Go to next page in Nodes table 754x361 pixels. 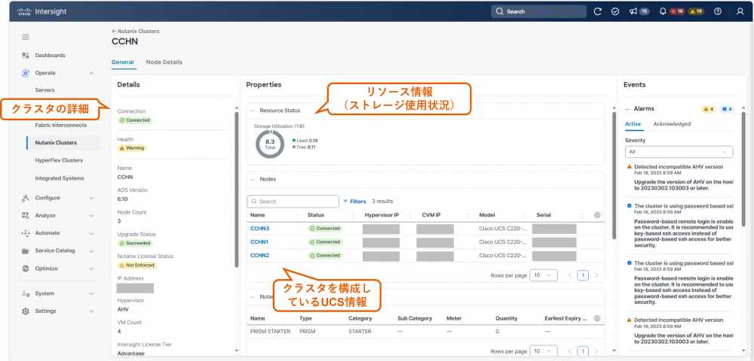point(596,275)
